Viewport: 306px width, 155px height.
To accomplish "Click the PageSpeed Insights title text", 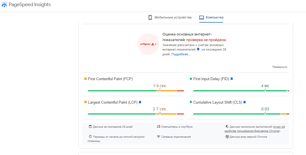I will pos(30,5).
